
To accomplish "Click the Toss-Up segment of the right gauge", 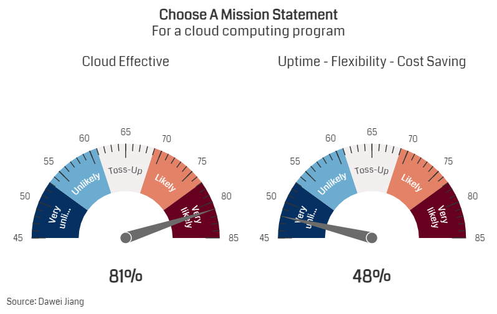I will pos(371,168).
